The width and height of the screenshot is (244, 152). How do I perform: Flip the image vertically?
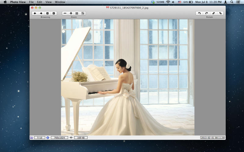(221, 13)
